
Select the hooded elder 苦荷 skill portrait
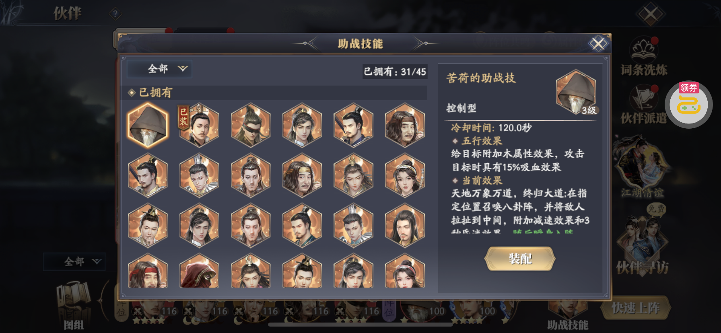click(148, 125)
